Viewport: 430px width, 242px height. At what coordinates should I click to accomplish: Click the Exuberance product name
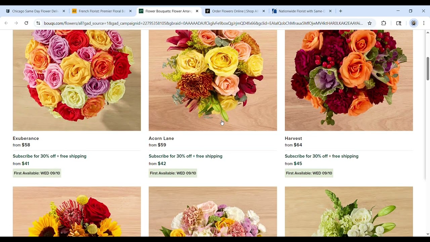click(26, 138)
